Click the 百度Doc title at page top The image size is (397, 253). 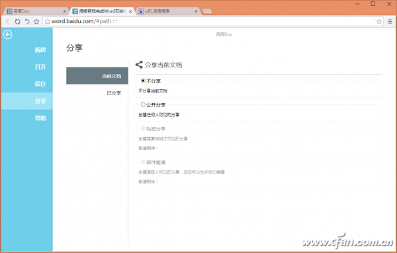pos(224,34)
